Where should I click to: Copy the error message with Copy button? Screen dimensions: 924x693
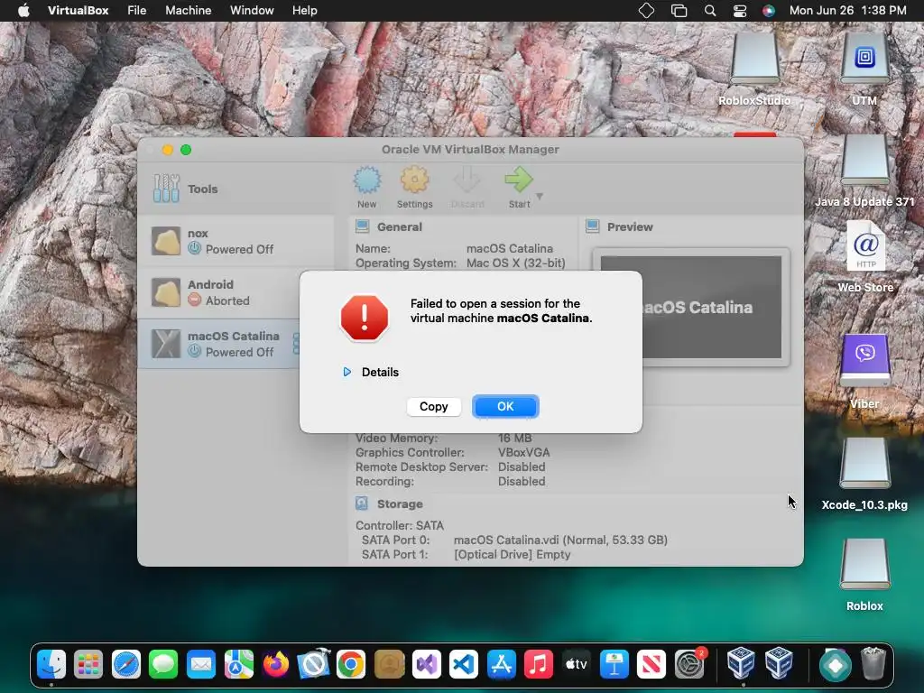(x=434, y=407)
